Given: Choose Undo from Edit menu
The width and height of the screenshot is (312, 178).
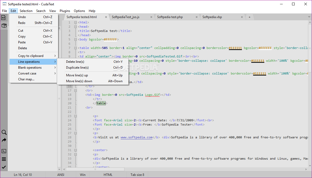Looking at the screenshot, I should 34,17.
